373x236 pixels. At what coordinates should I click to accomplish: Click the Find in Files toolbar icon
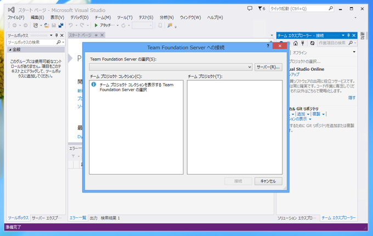click(169, 25)
